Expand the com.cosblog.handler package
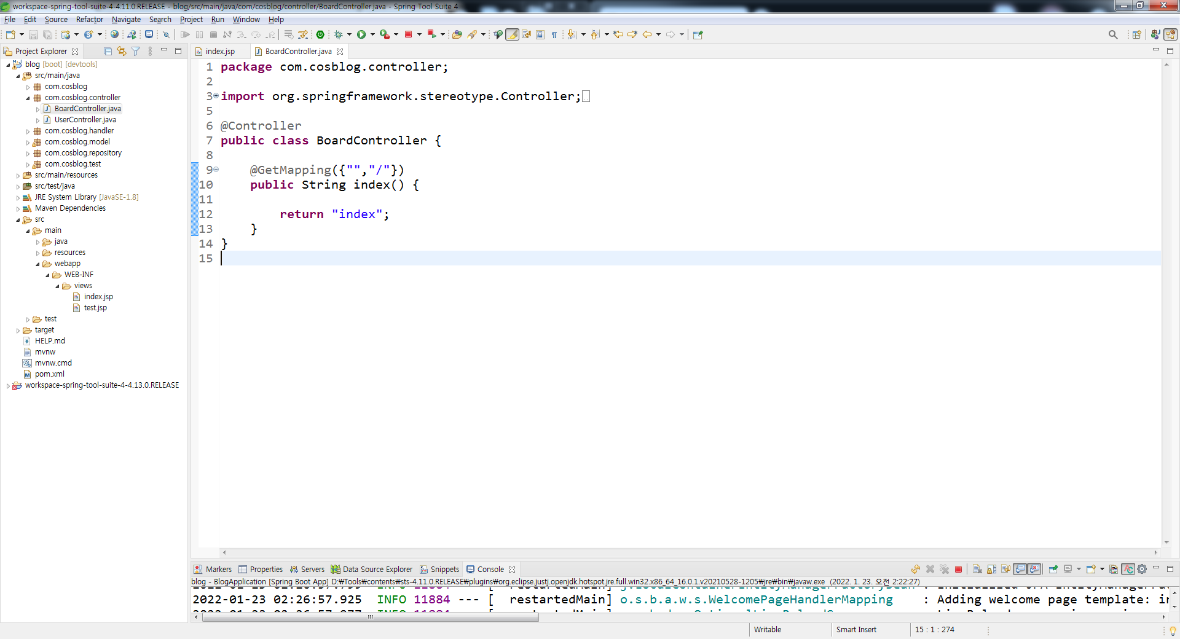 (28, 131)
